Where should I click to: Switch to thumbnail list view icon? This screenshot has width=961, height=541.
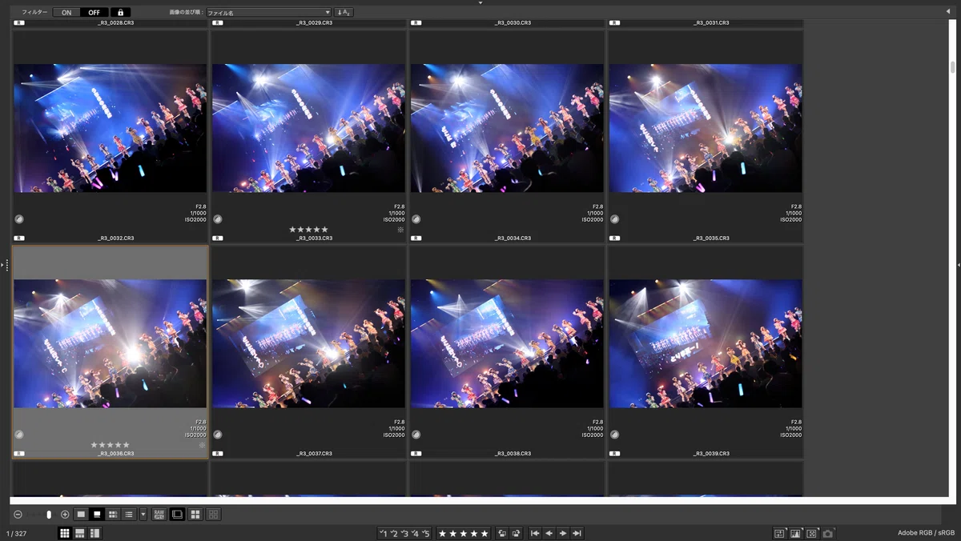click(129, 515)
